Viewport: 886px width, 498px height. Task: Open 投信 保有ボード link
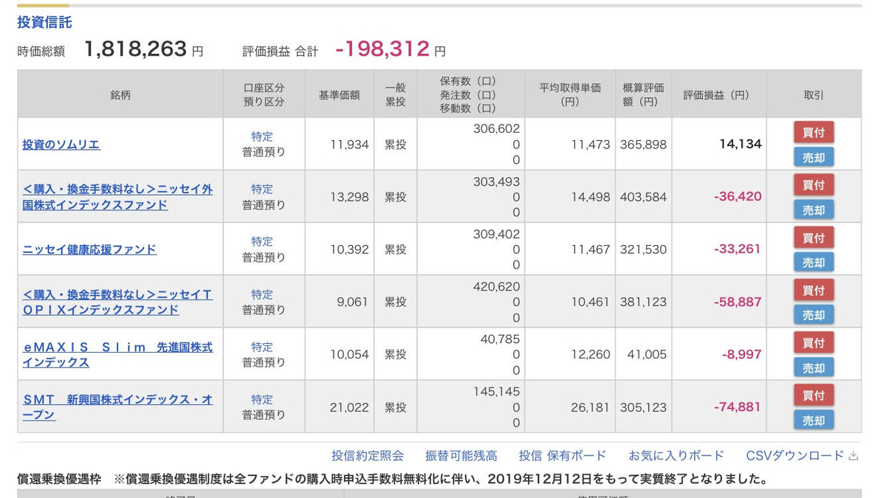click(563, 456)
